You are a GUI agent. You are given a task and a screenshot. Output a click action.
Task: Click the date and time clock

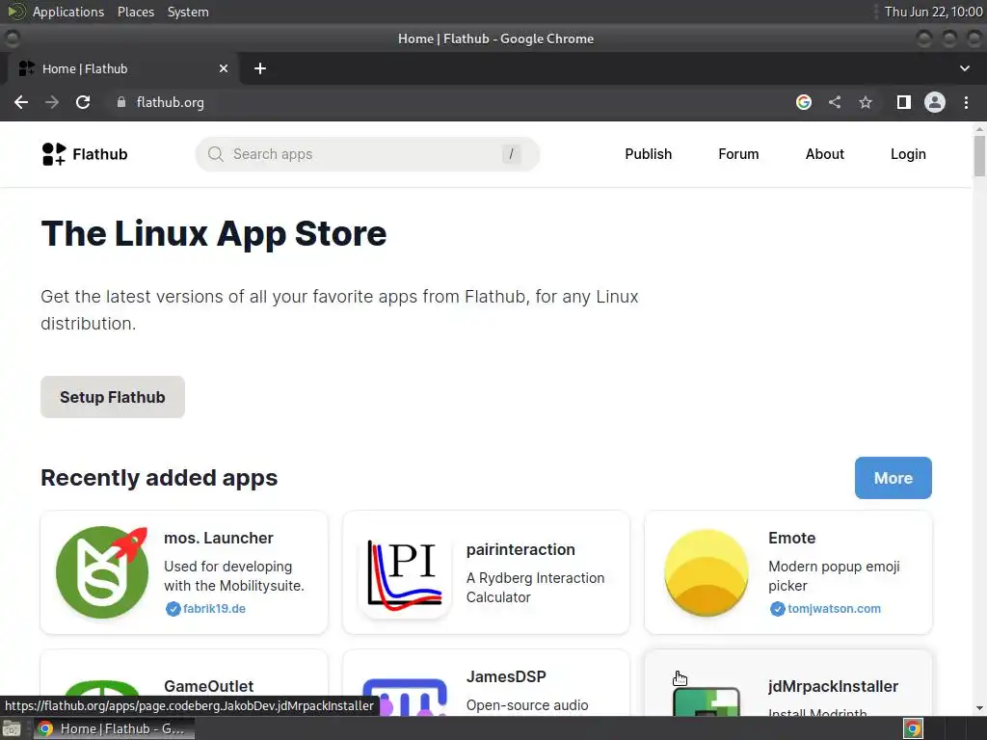(933, 12)
